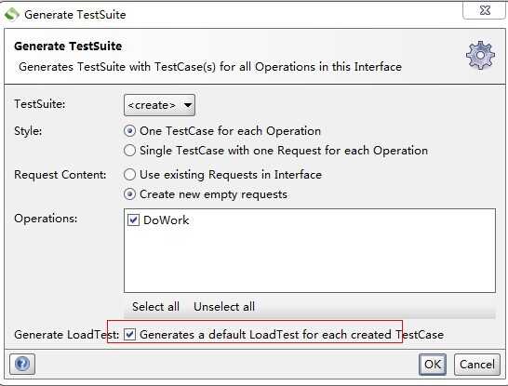The height and width of the screenshot is (386, 508).
Task: Click Unselect all operations link
Action: [x=224, y=307]
